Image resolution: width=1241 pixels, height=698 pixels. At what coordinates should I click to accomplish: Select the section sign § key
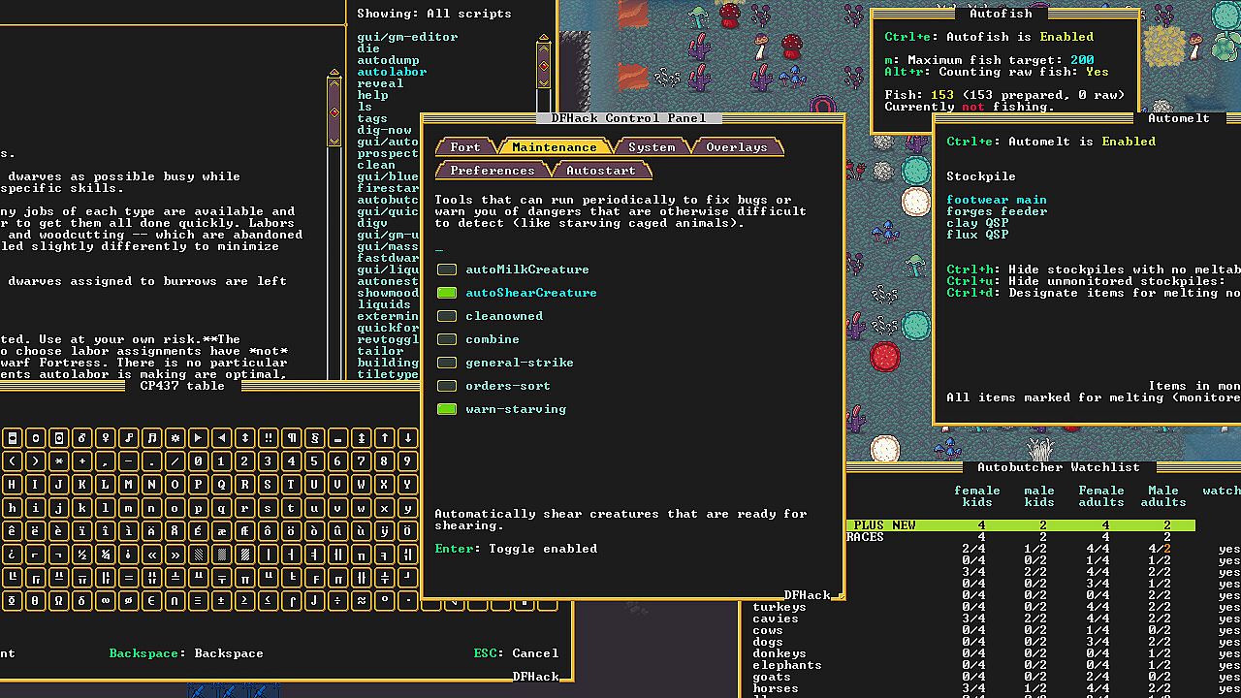(314, 437)
